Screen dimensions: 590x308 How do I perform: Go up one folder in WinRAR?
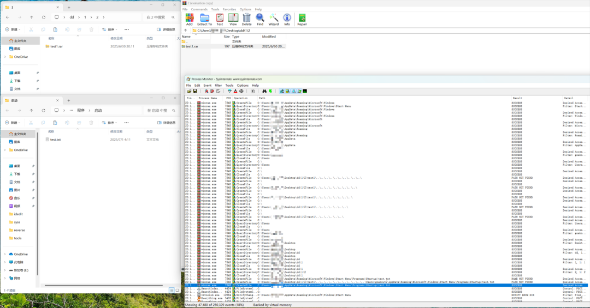coord(186,31)
